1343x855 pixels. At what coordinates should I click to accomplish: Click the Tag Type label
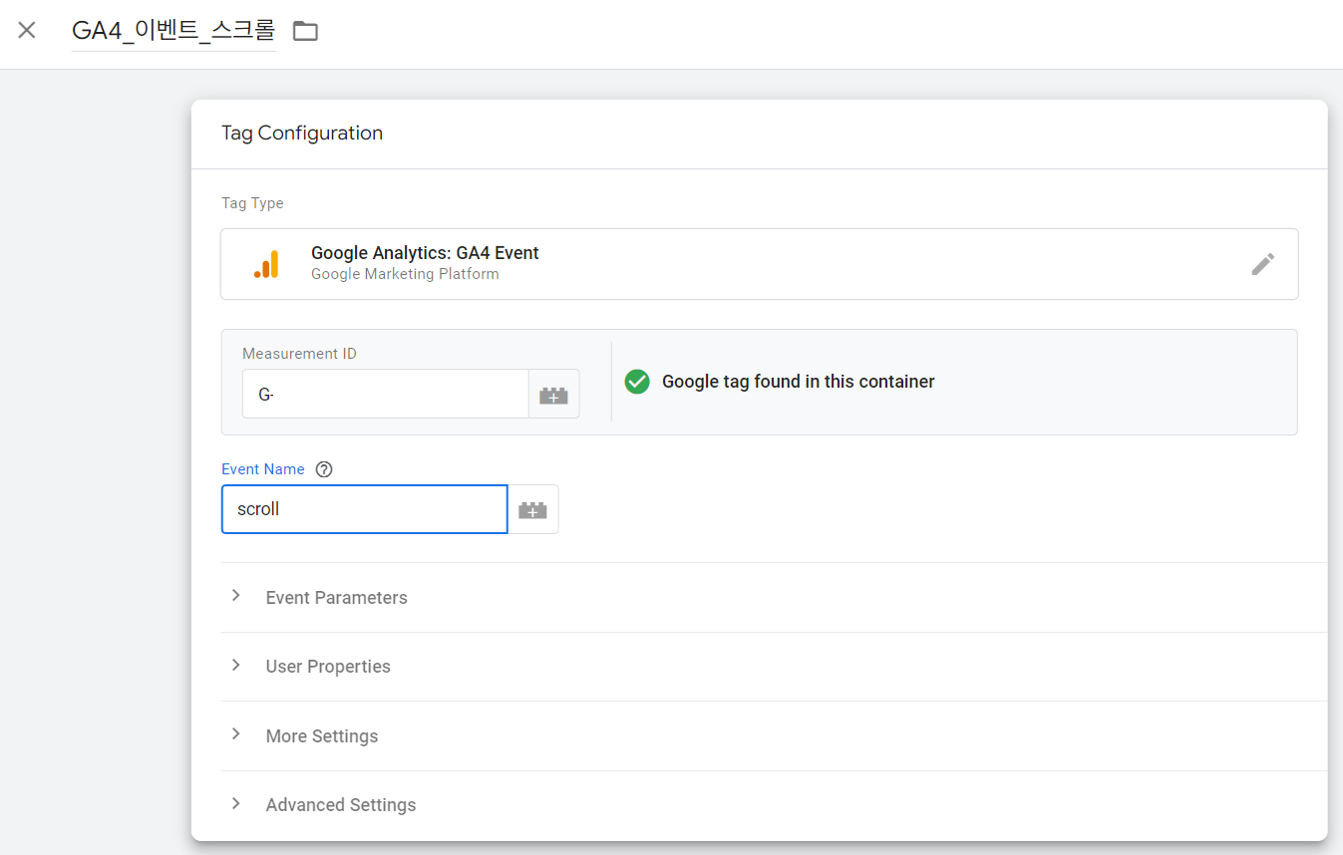pos(252,203)
